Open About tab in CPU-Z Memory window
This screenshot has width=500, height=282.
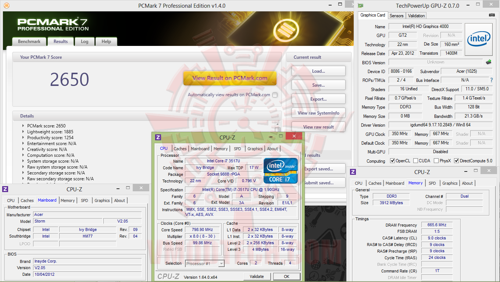pos(467,183)
